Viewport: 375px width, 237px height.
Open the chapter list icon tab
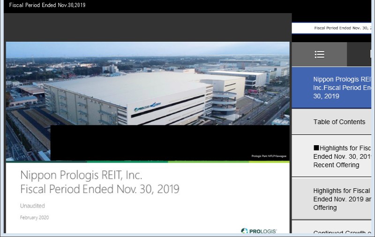pos(319,54)
